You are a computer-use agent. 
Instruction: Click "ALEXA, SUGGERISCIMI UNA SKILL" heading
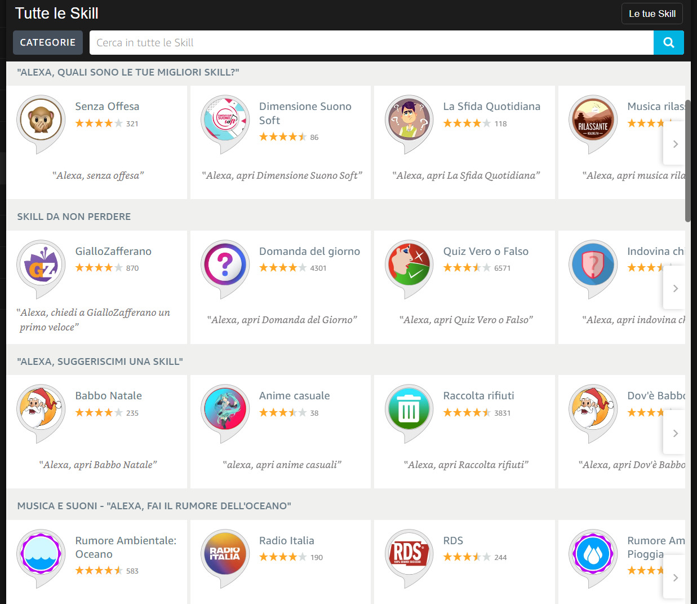pyautogui.click(x=100, y=361)
